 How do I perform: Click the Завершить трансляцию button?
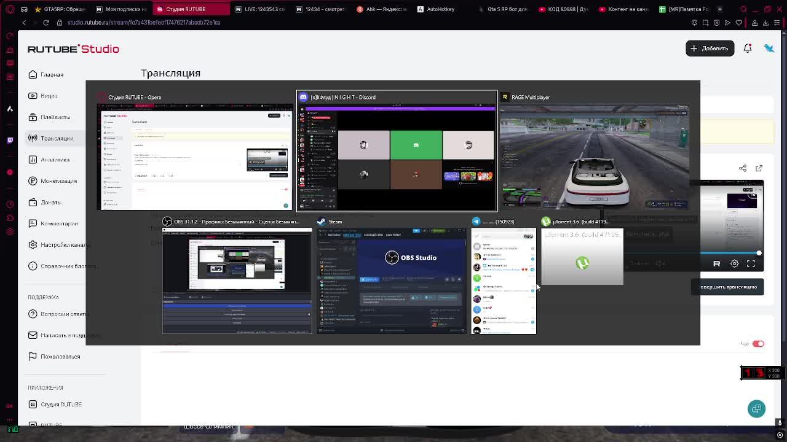pyautogui.click(x=728, y=287)
